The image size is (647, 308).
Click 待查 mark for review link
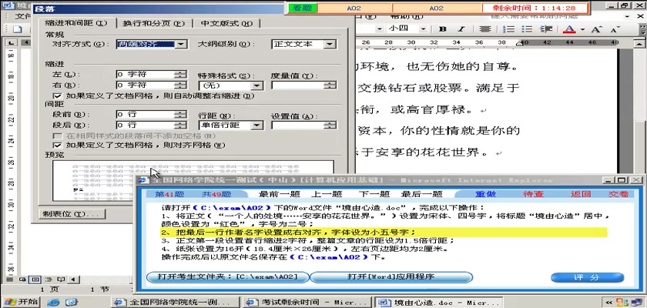[x=534, y=194]
